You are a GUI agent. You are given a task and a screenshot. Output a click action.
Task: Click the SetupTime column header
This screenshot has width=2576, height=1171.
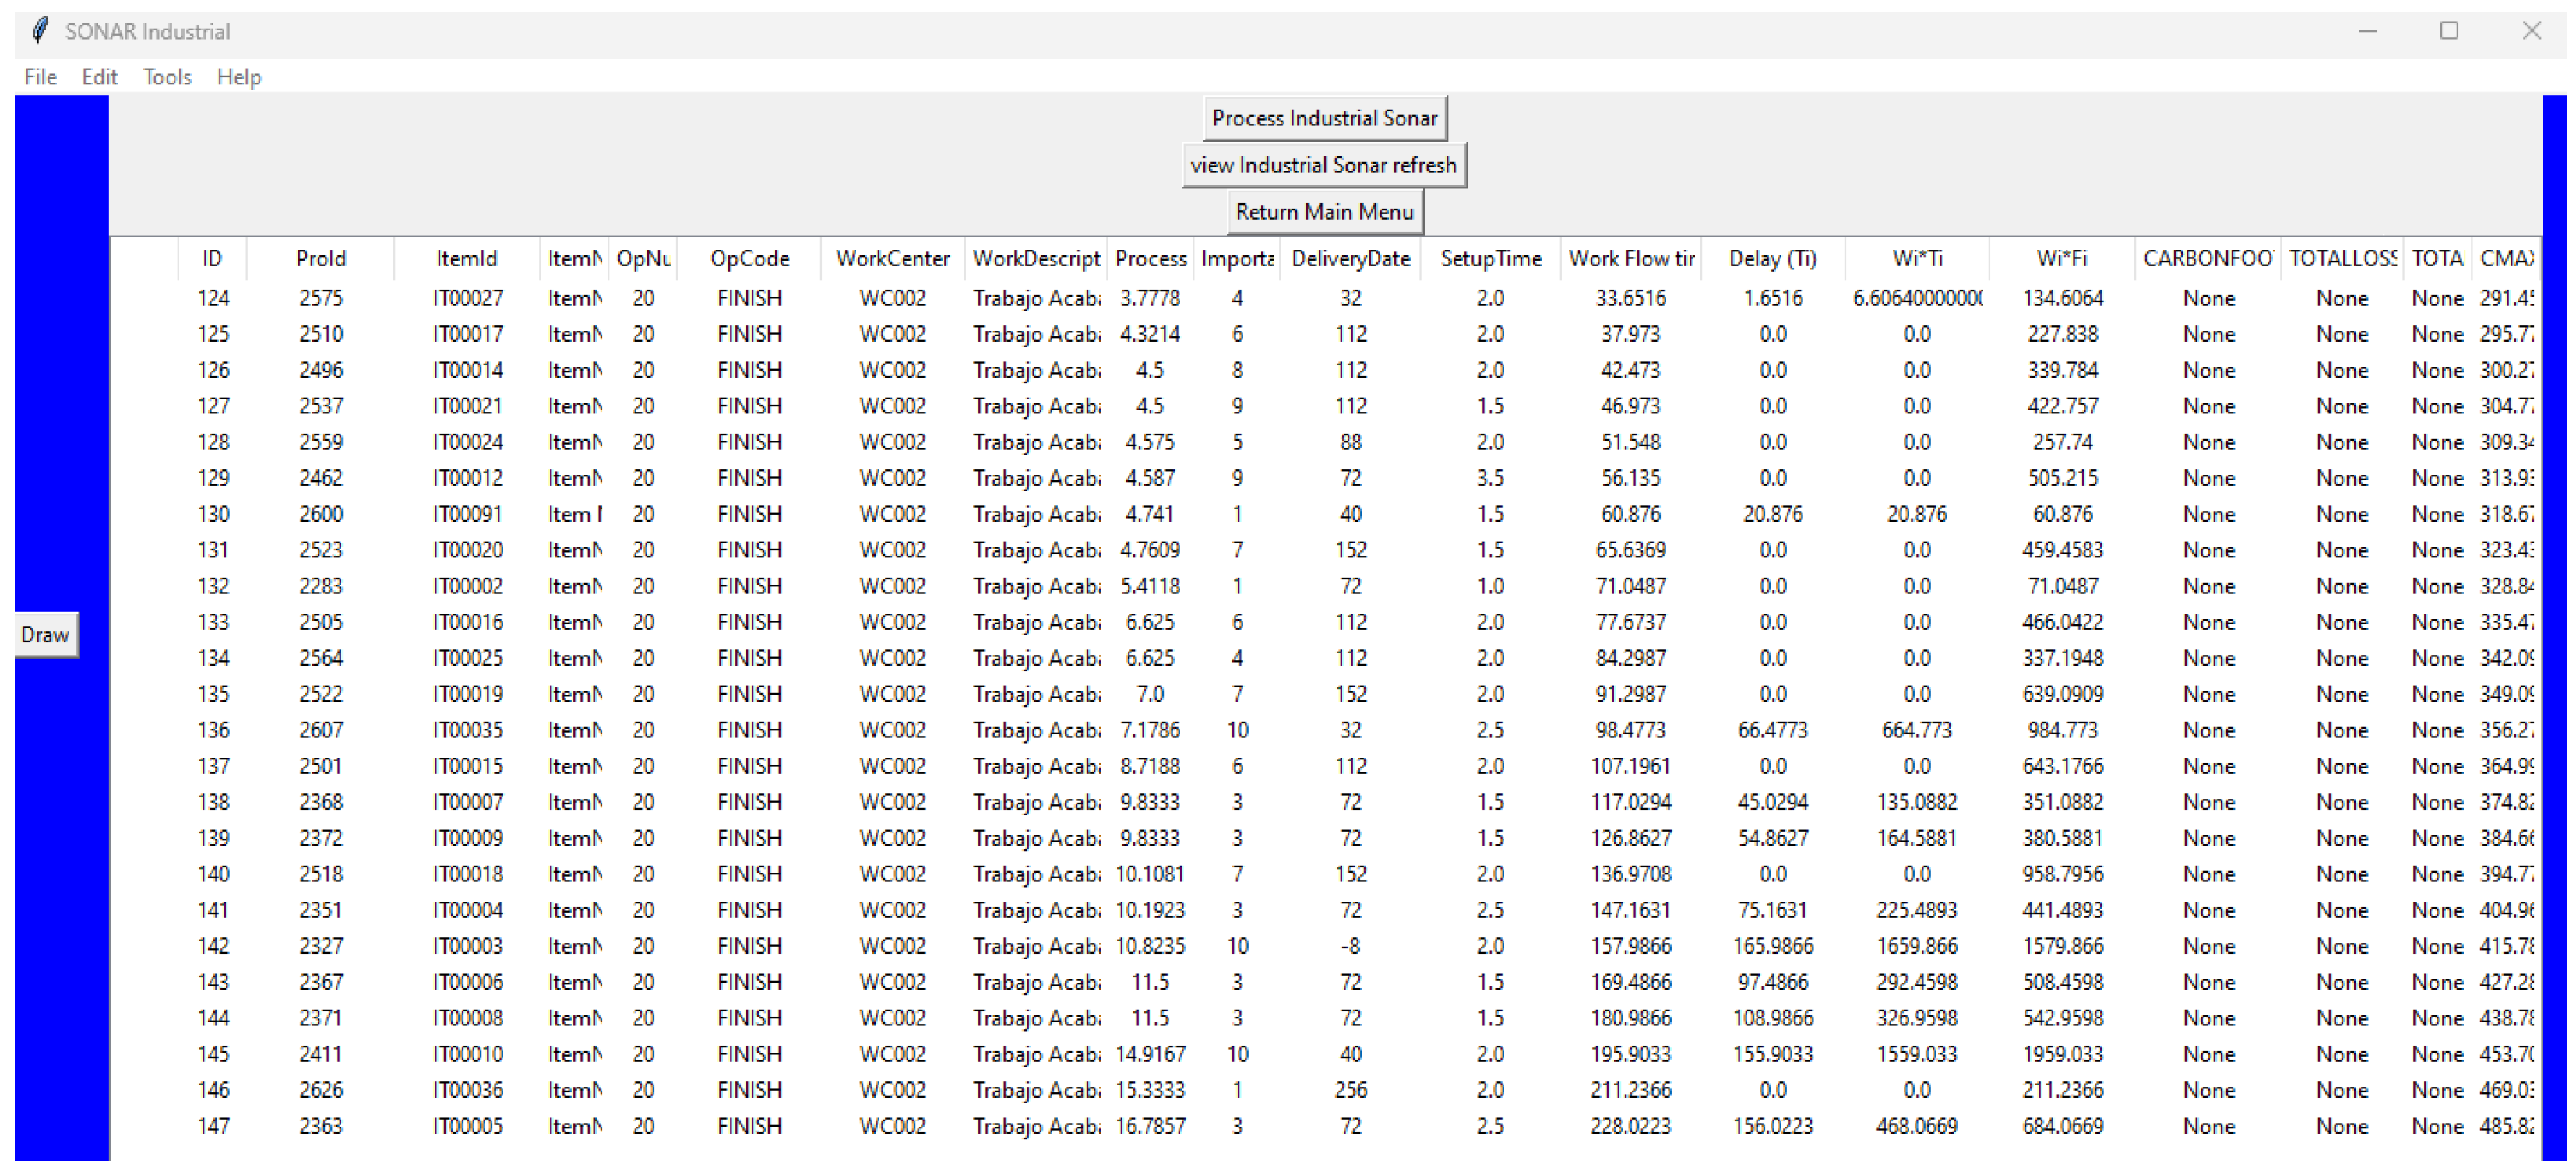pyautogui.click(x=1490, y=258)
